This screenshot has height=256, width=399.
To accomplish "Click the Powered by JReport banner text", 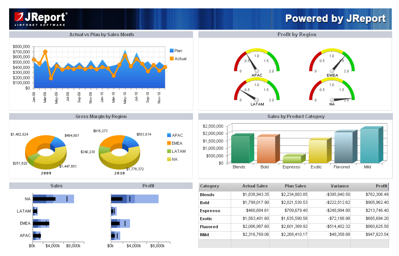I will tap(335, 19).
